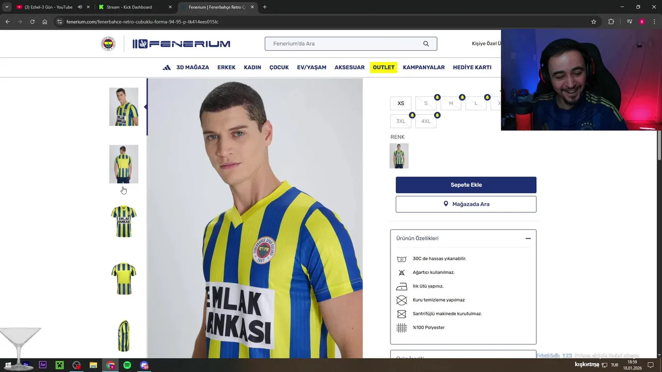The height and width of the screenshot is (372, 662).
Task: Select size M
Action: pos(451,103)
